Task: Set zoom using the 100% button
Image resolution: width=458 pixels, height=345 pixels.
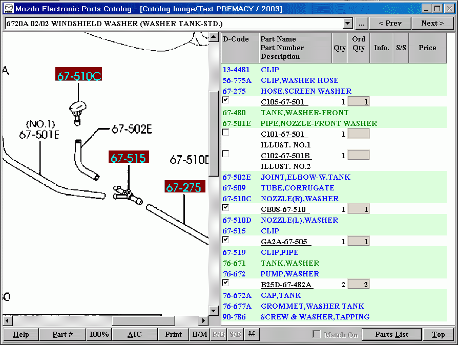Action: [x=99, y=334]
